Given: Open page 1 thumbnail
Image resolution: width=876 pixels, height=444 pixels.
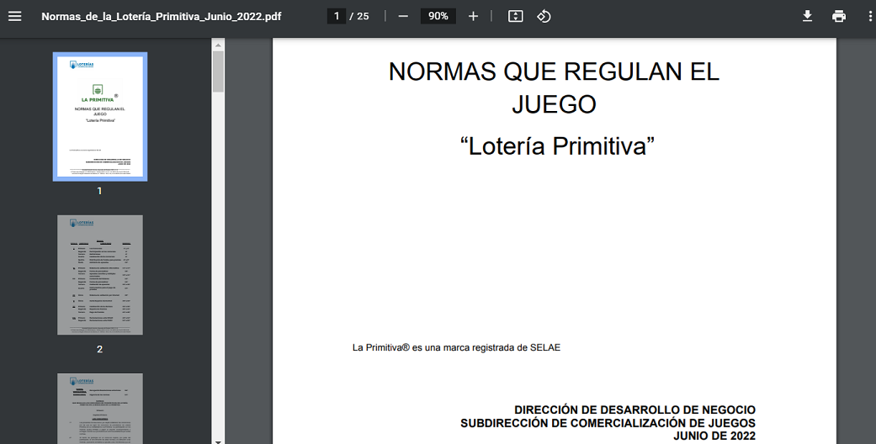Looking at the screenshot, I should point(100,117).
